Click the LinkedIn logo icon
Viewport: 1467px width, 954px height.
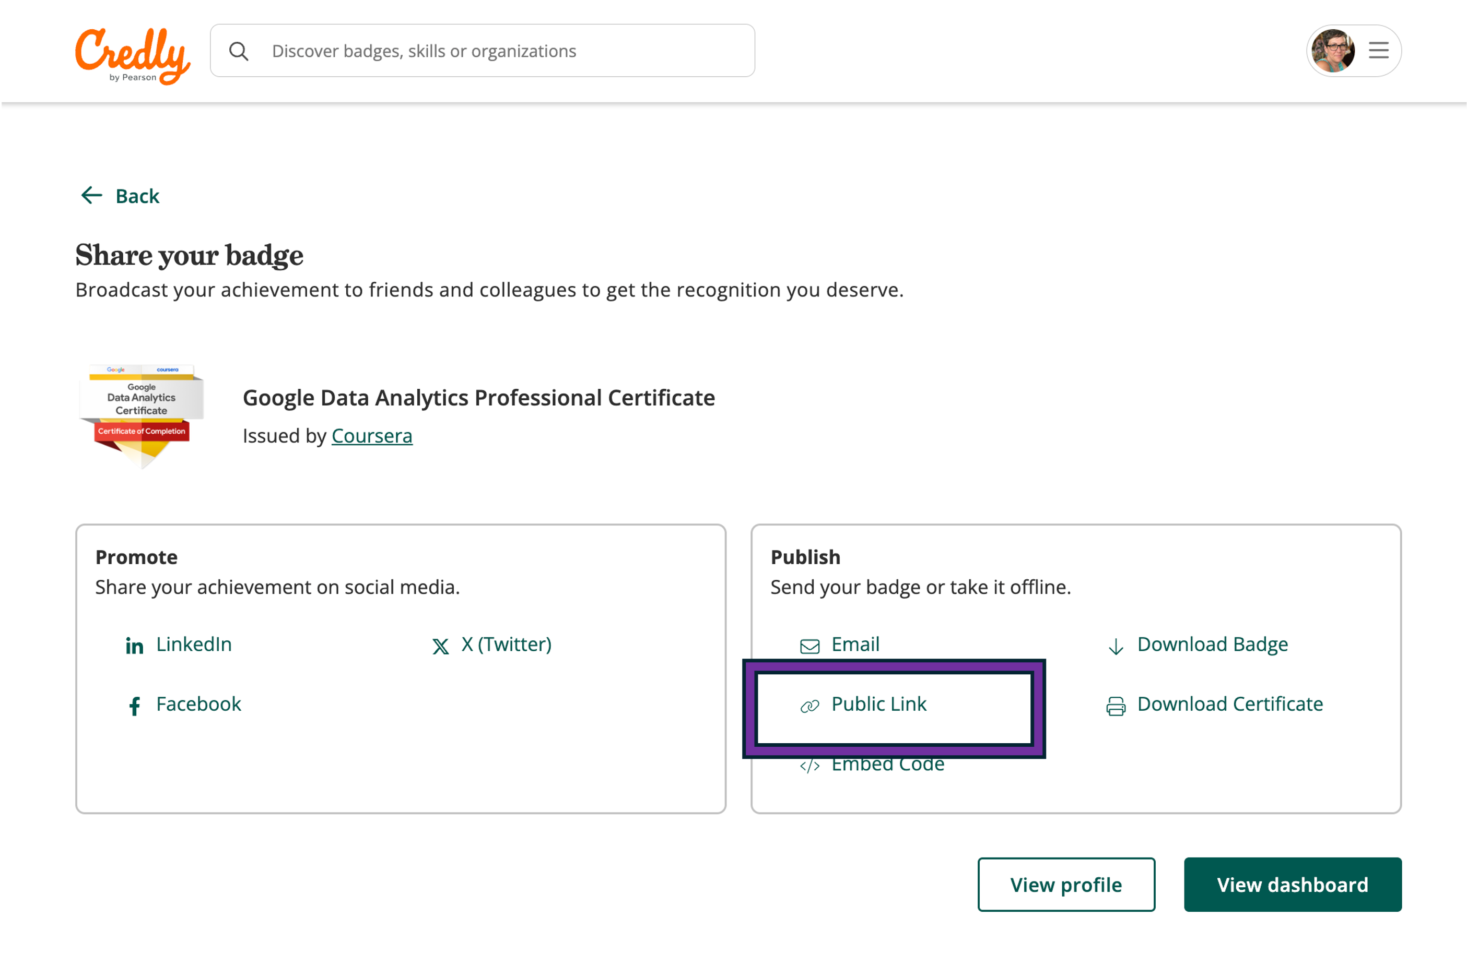(x=134, y=646)
